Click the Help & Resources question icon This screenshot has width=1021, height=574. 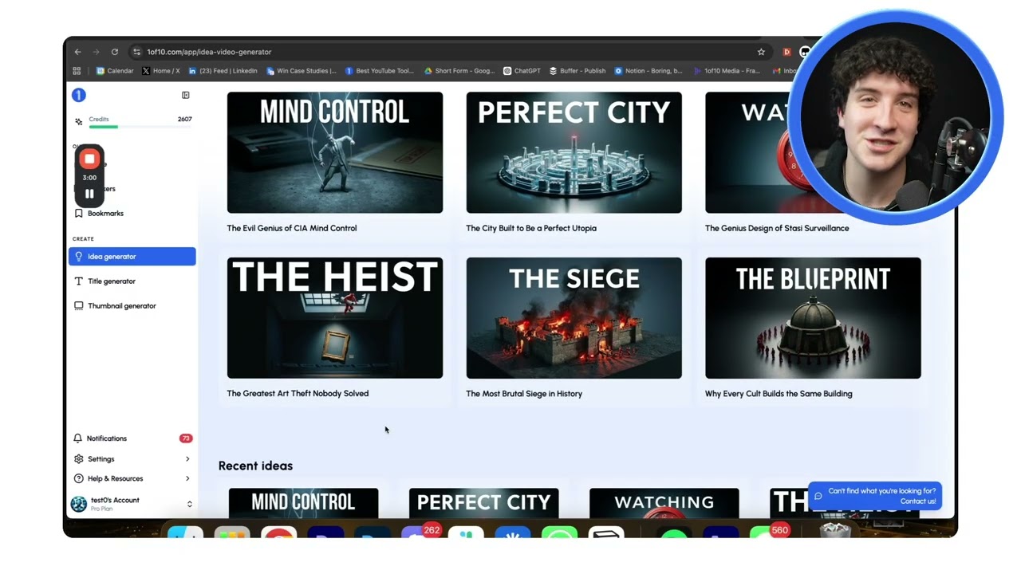tap(78, 479)
